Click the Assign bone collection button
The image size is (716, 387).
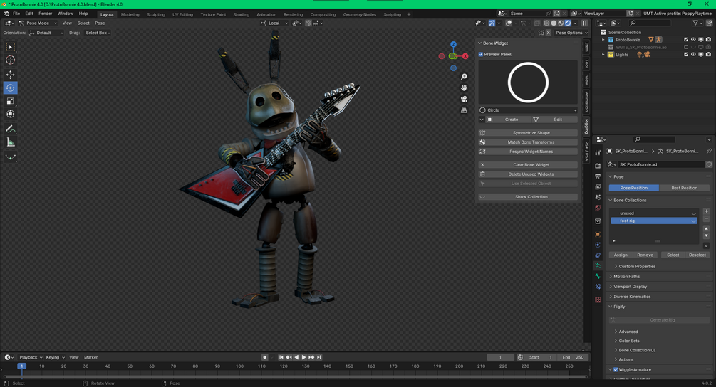click(x=620, y=255)
